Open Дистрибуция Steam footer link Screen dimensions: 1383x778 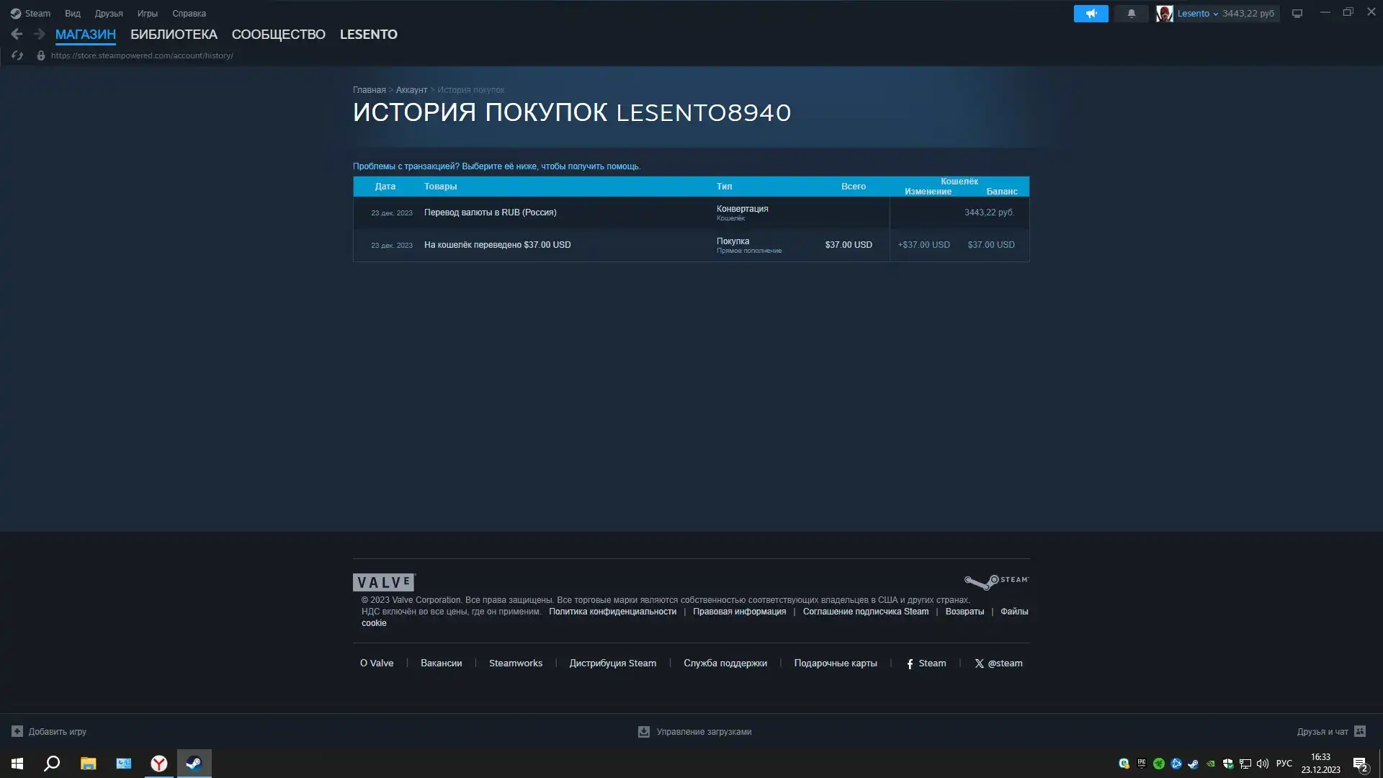coord(612,663)
